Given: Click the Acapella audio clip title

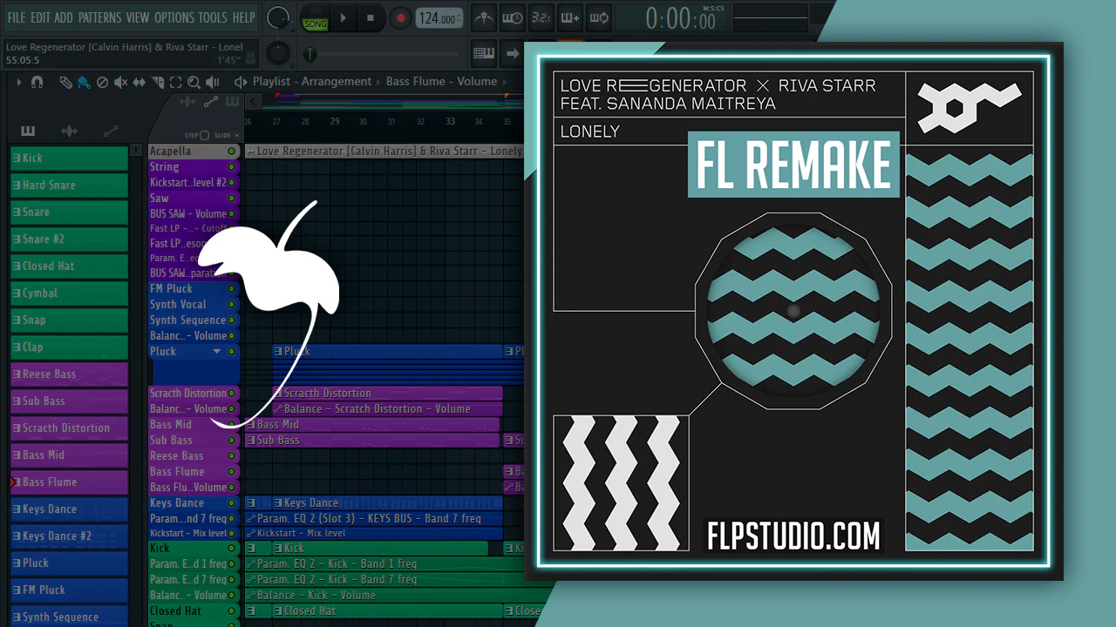Looking at the screenshot, I should click(x=388, y=152).
